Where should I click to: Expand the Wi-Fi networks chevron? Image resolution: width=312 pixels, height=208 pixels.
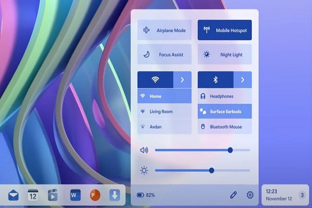[x=182, y=80]
